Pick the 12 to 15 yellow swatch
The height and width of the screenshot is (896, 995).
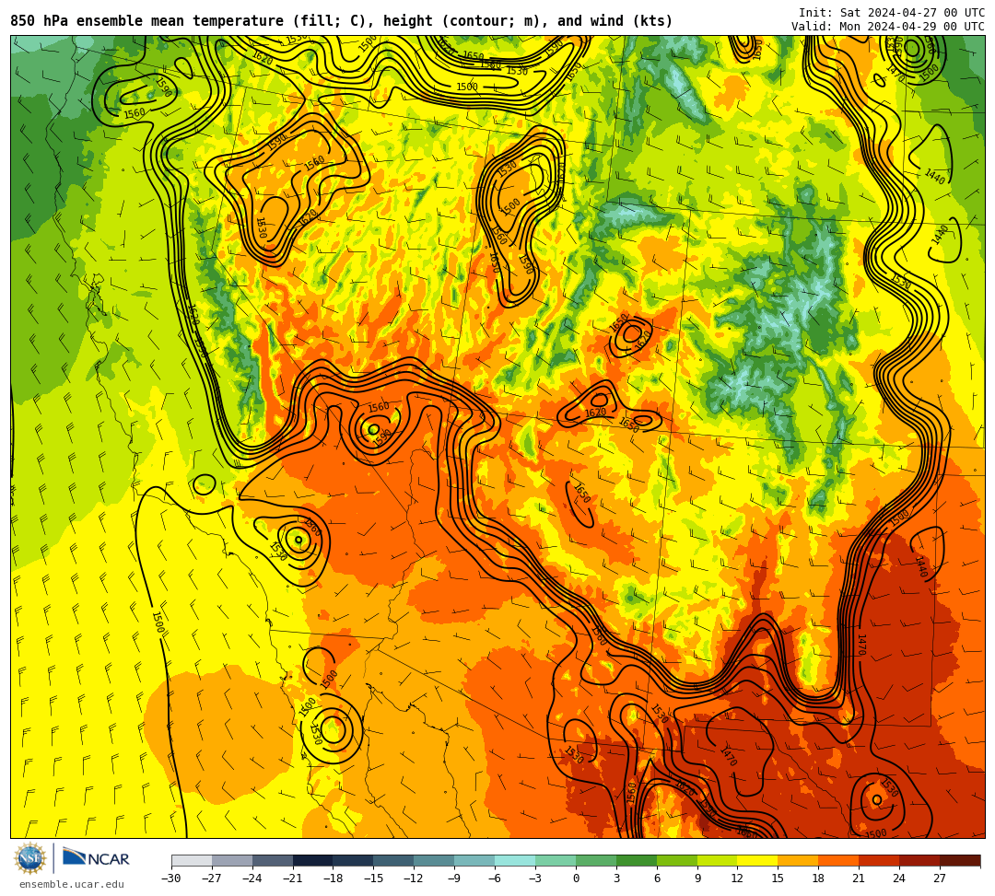(758, 860)
